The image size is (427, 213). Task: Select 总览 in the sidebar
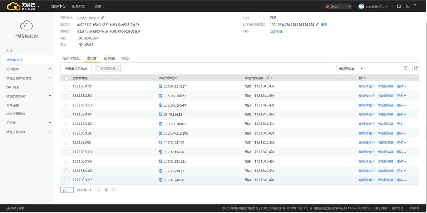tap(9, 51)
